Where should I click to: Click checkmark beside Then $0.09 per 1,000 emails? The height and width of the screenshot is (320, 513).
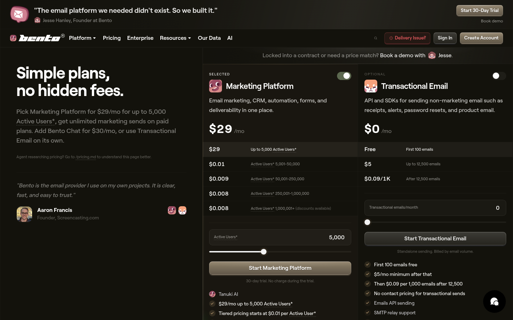click(x=367, y=284)
